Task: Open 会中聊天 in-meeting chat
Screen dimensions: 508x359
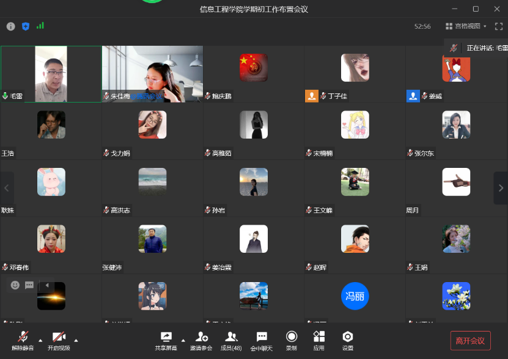Action: (262, 340)
